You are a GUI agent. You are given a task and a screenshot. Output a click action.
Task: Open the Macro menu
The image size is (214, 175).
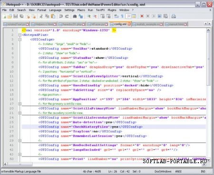(81, 10)
